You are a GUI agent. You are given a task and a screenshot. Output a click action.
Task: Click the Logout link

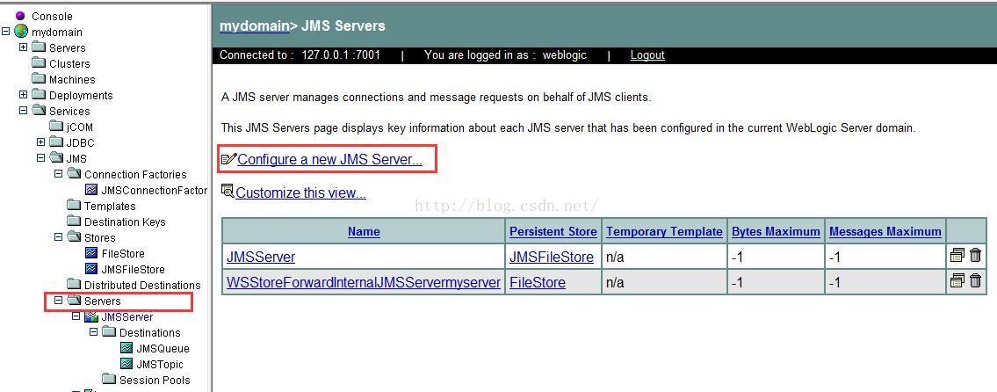[647, 55]
